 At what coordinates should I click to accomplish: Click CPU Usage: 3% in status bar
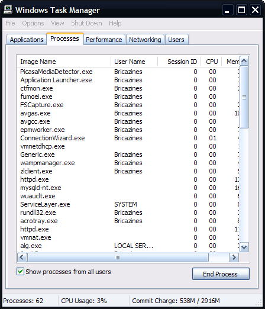click(x=84, y=301)
